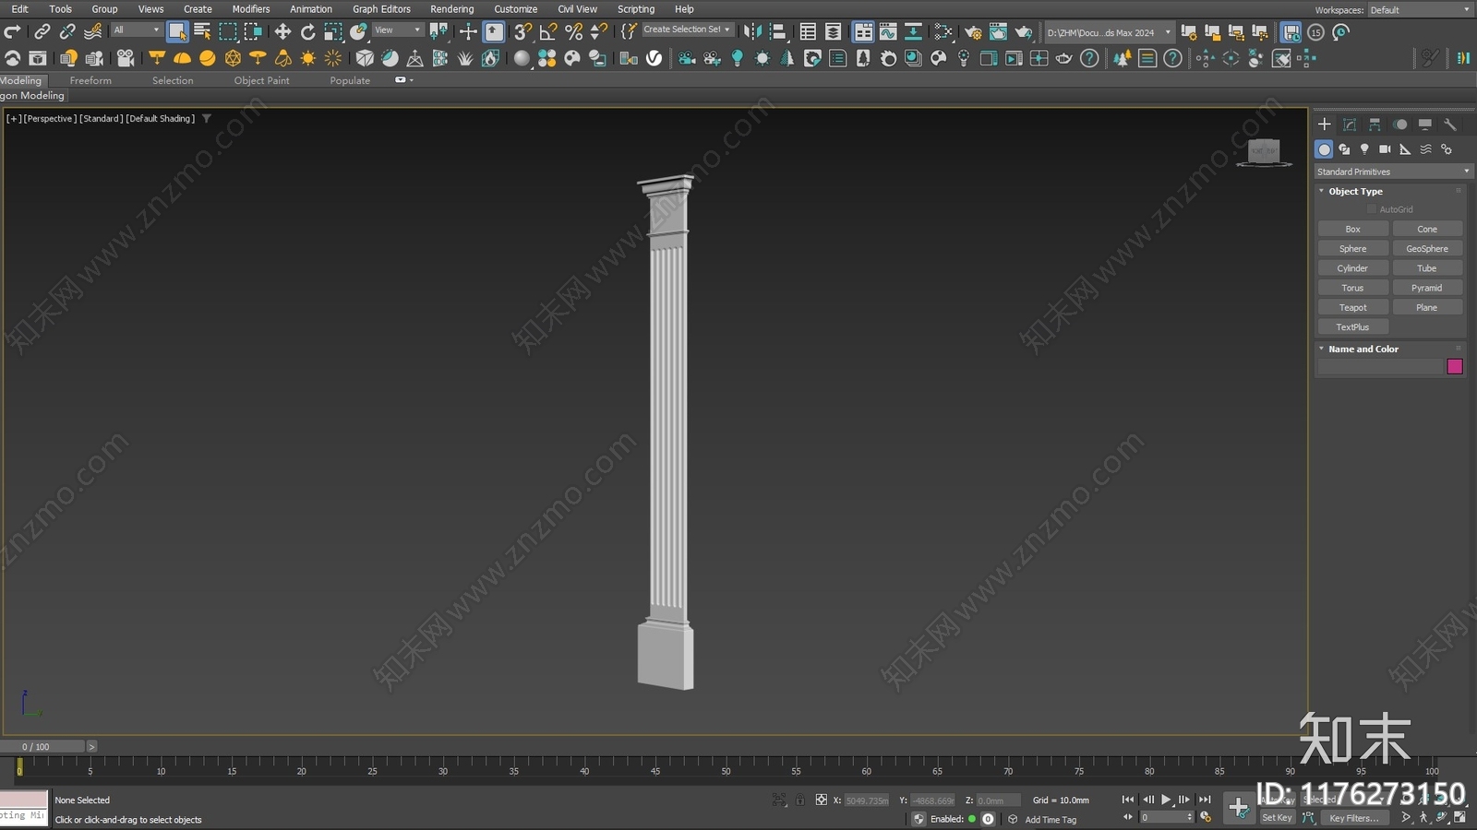This screenshot has width=1477, height=830.
Task: Click the Align tool icon
Action: 778,32
